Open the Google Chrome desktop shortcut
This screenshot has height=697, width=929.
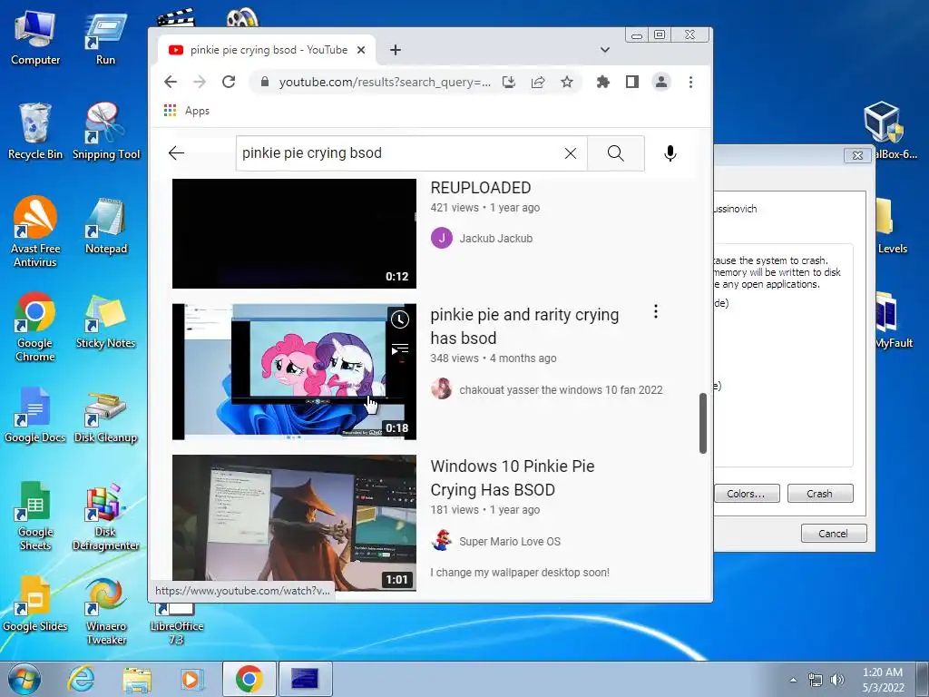[x=35, y=326]
